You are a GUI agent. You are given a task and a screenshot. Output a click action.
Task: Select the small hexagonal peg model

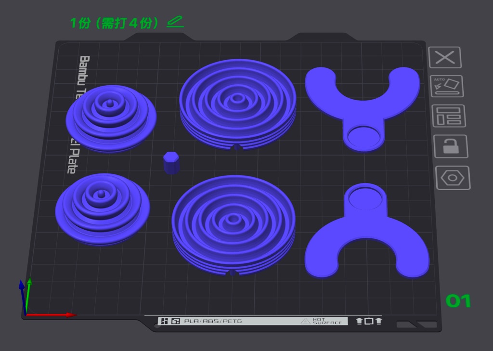[x=171, y=163]
